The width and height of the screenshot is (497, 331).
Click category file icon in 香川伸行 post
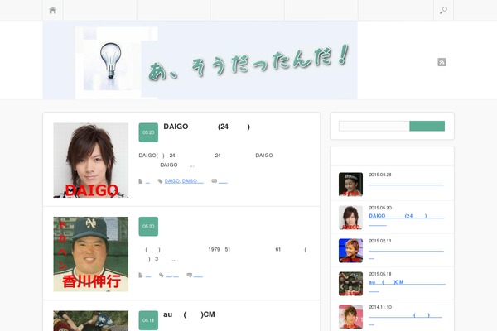[x=141, y=275]
